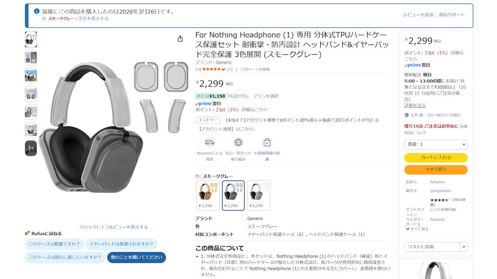Ask Rufus このケースは軽量ですか？
This screenshot has width=497, height=279.
coord(54,244)
